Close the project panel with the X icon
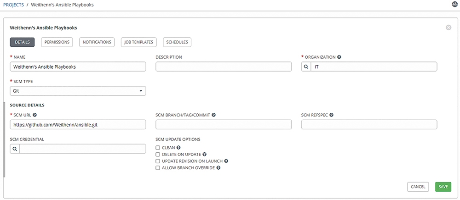 point(448,28)
